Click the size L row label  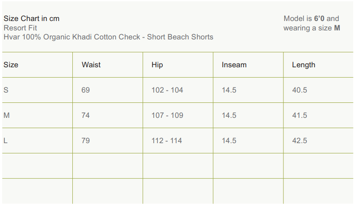click(6, 141)
